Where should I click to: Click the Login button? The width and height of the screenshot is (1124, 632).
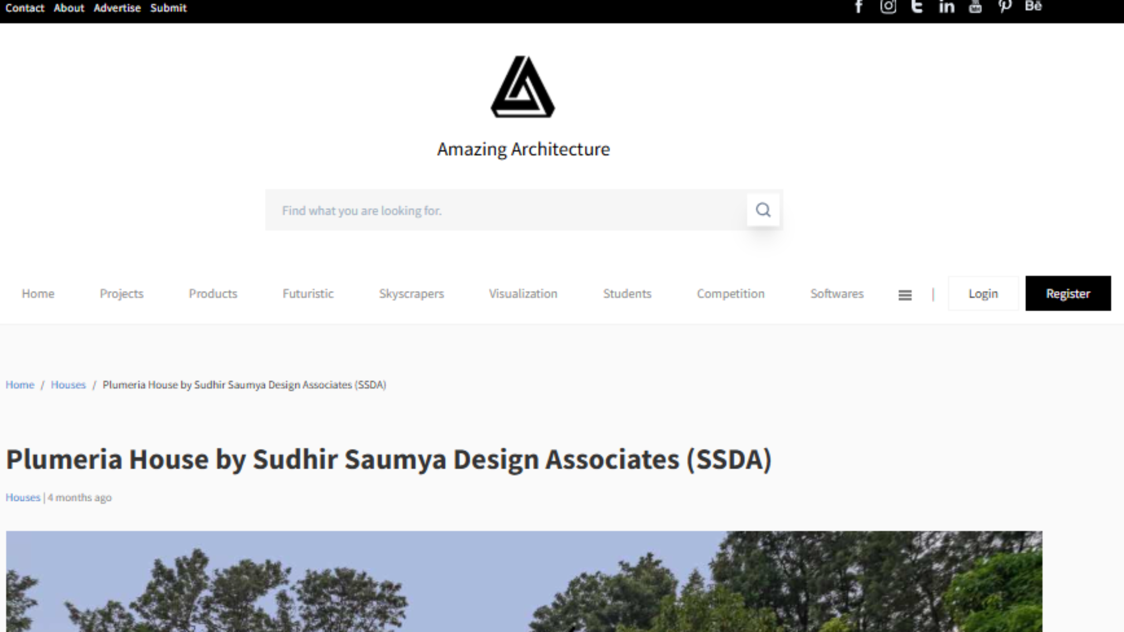[983, 294]
